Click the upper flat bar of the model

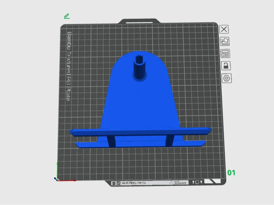(141, 132)
